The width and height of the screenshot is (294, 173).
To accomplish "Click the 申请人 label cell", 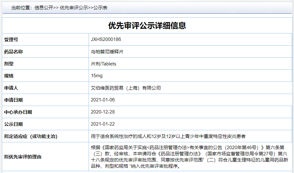I will coord(45,88).
